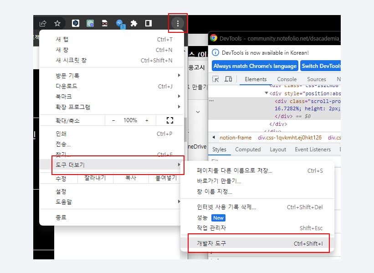Open the Console tab in DevTools

[287, 79]
